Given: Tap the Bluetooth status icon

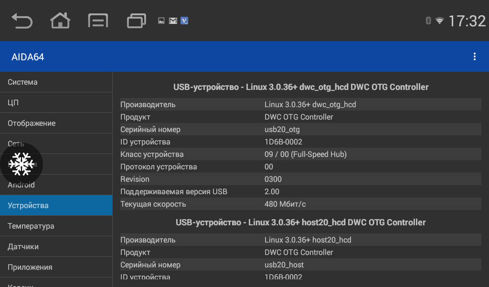Looking at the screenshot, I should click(428, 21).
